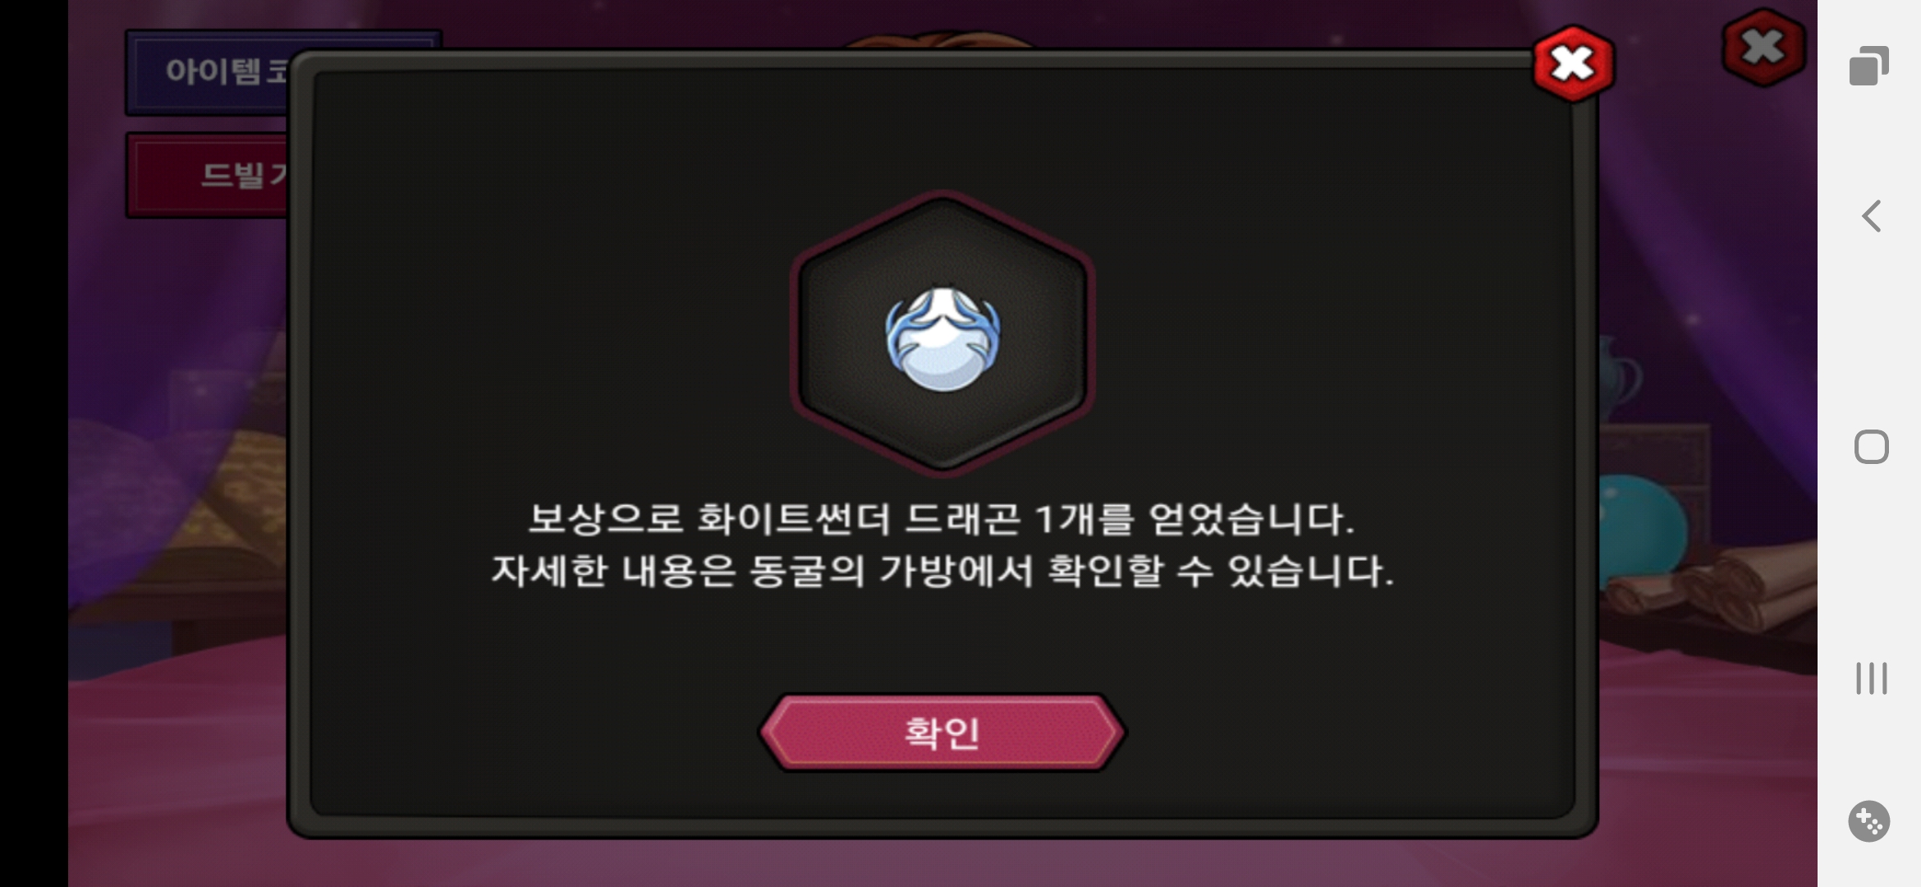The height and width of the screenshot is (887, 1921).
Task: Tap the pink tablecloth below the popup
Action: coord(942,862)
